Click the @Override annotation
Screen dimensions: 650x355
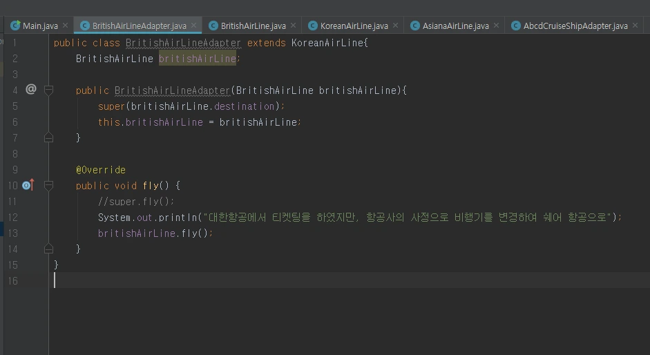(101, 170)
